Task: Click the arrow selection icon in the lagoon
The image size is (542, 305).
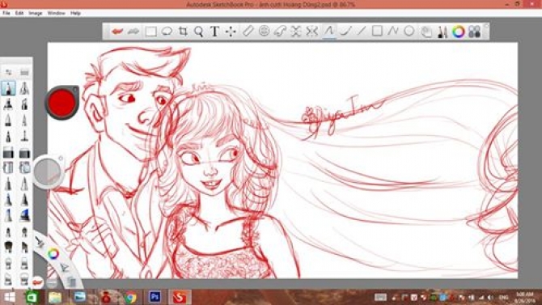Action: (x=64, y=268)
